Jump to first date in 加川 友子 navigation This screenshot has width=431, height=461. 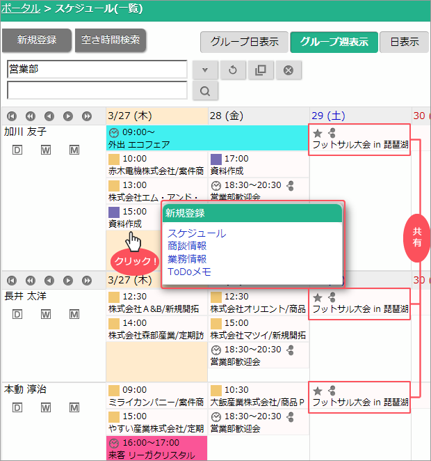pyautogui.click(x=12, y=116)
